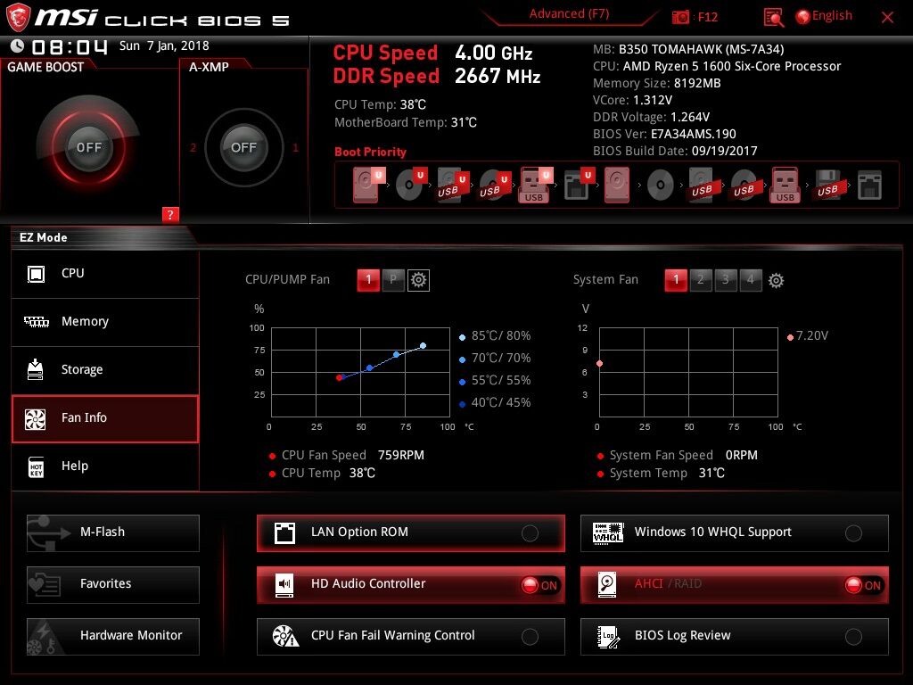This screenshot has width=913, height=685.
Task: Toggle the GAME BOOST knob
Action: click(88, 147)
